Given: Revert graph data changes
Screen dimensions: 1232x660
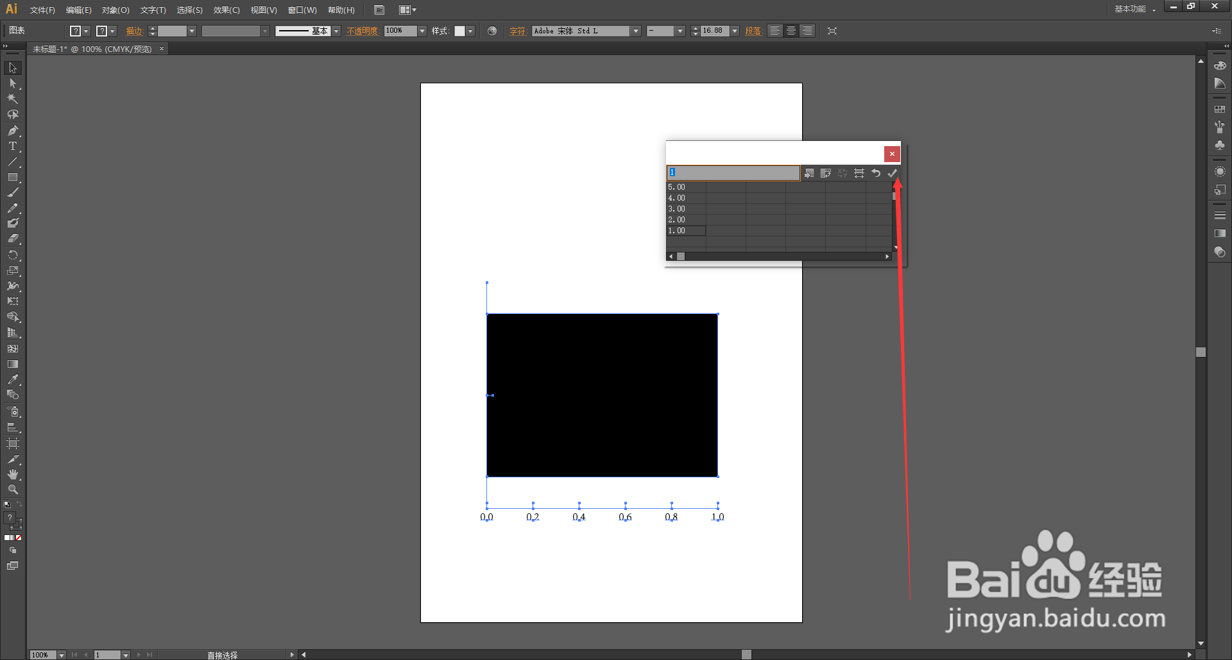Looking at the screenshot, I should [876, 173].
